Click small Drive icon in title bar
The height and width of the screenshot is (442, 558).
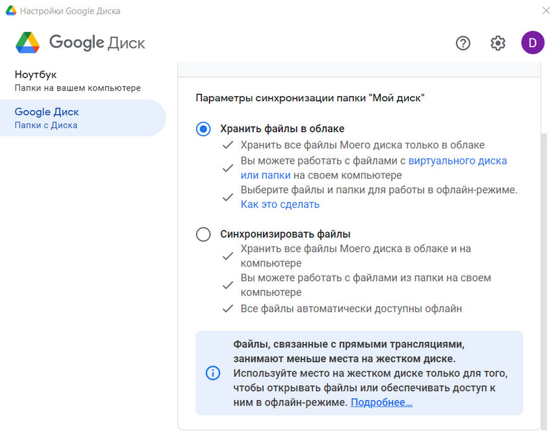(x=11, y=11)
